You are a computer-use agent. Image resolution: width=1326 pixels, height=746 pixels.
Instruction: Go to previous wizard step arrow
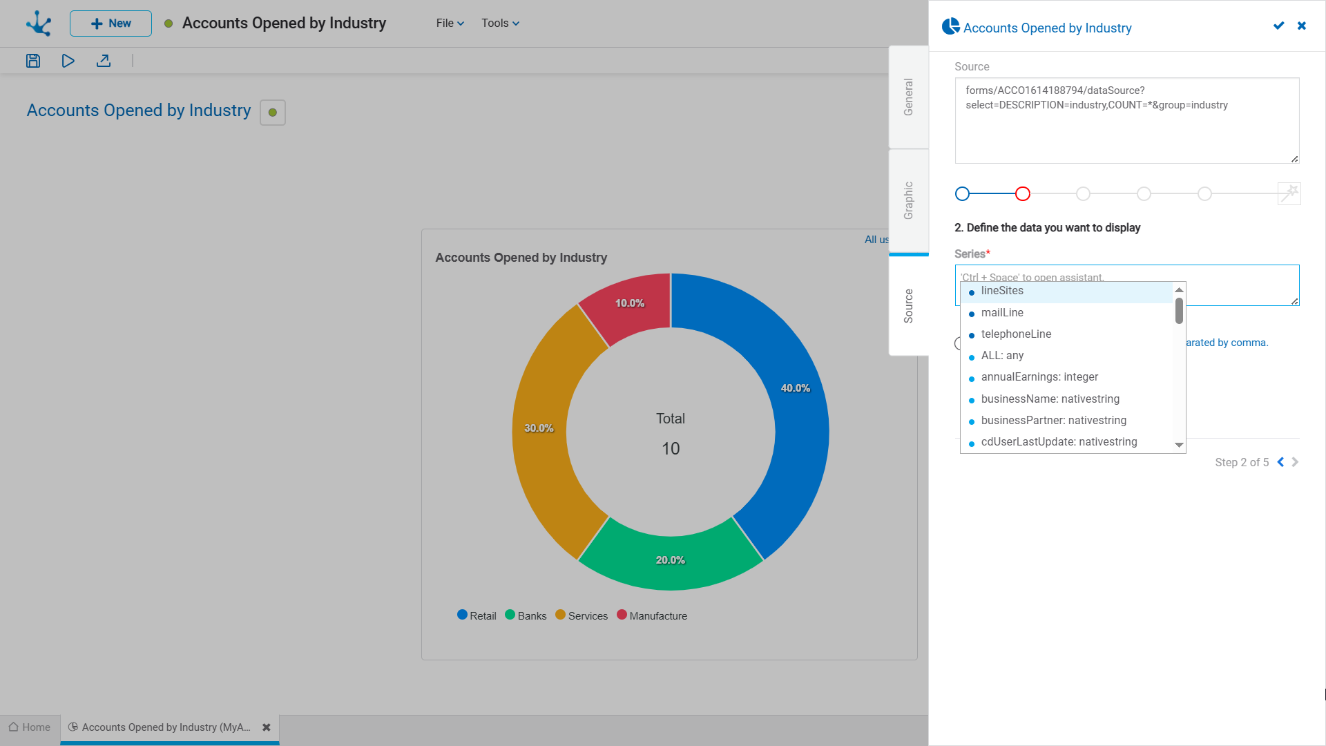coord(1280,462)
